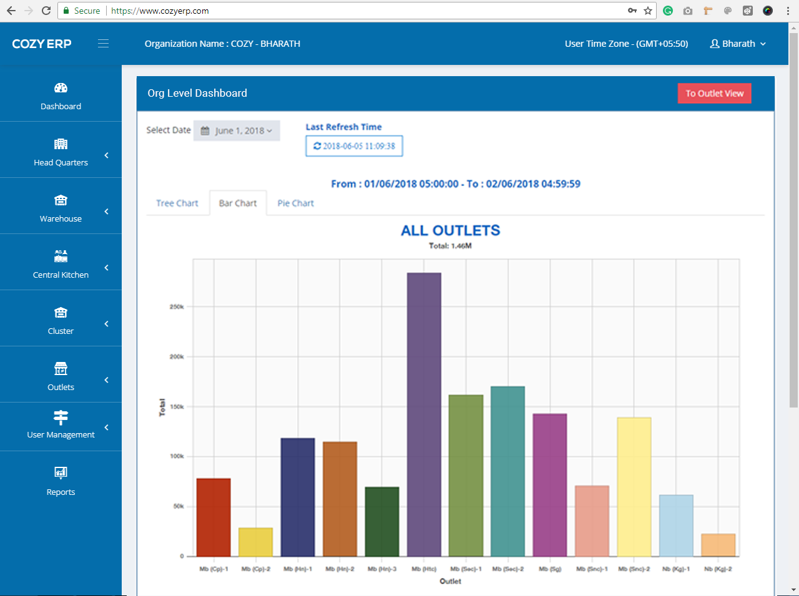Reload the page in browser
The height and width of the screenshot is (596, 799).
click(x=46, y=11)
